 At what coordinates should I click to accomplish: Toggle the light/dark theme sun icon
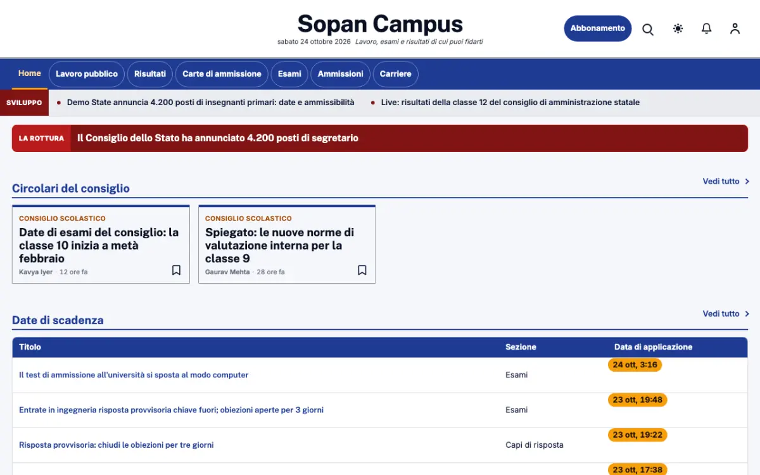(678, 28)
